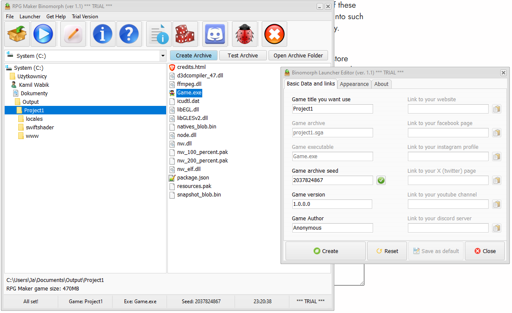
Task: Open the System (C:) drive dropdown
Action: (163, 56)
